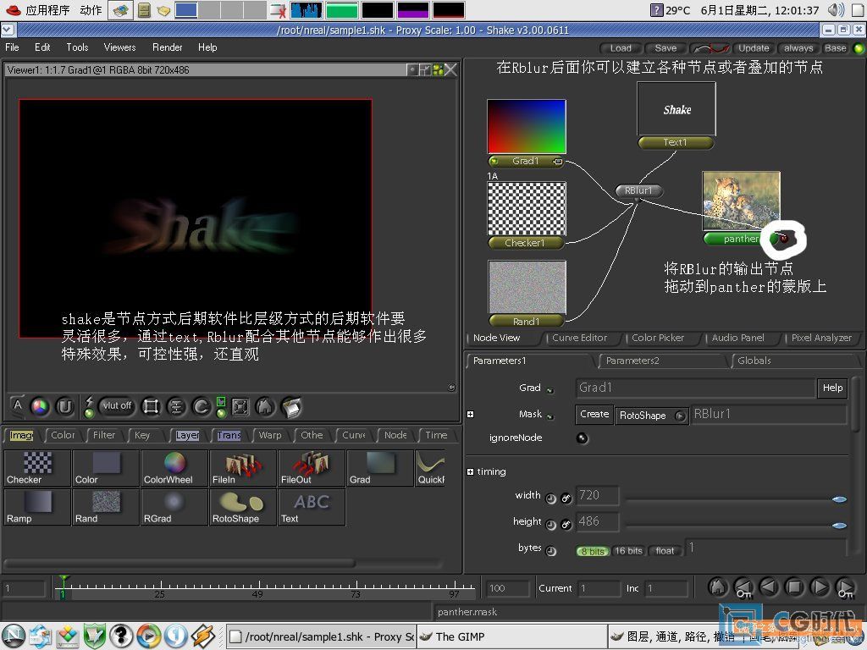867x650 pixels.
Task: Select float bit depth
Action: pyautogui.click(x=665, y=551)
